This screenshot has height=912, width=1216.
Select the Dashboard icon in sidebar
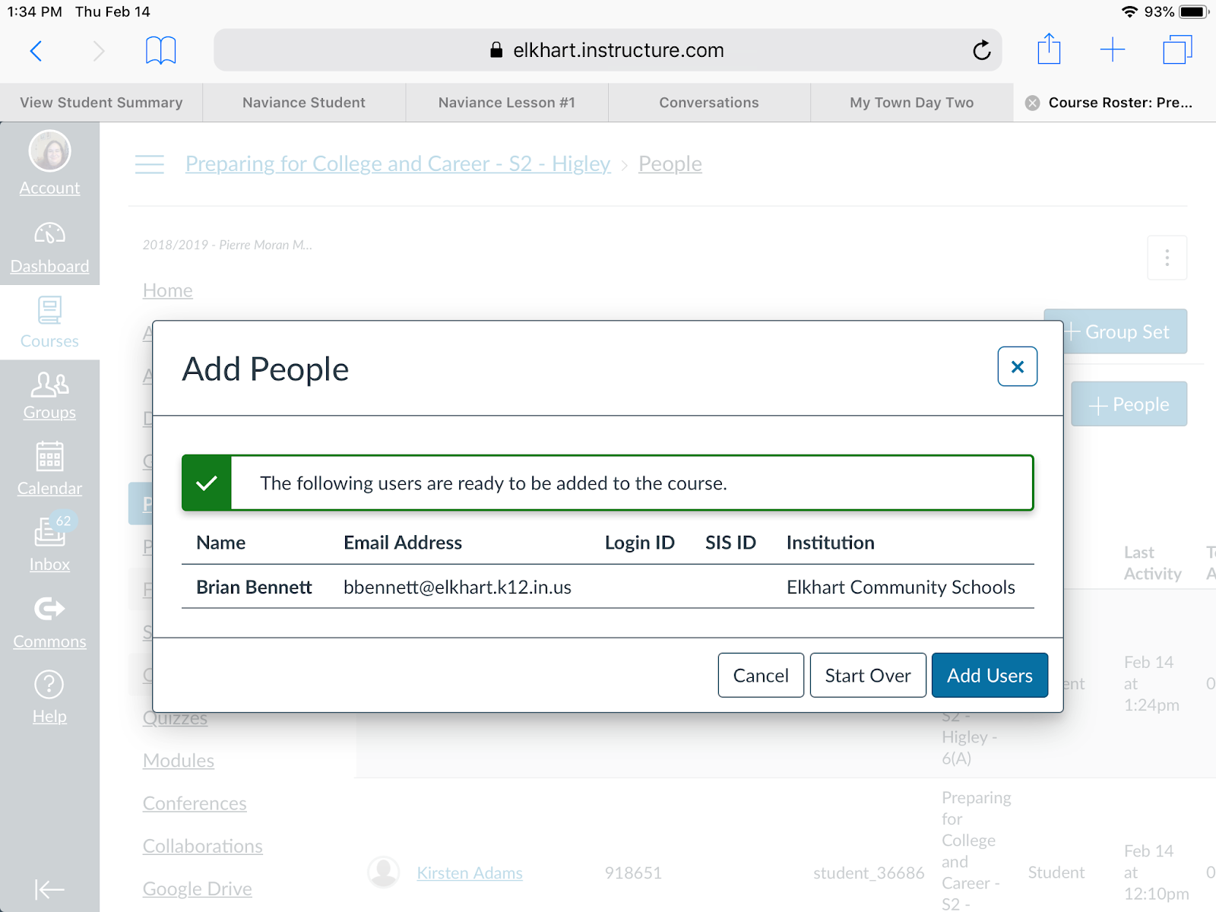(49, 243)
